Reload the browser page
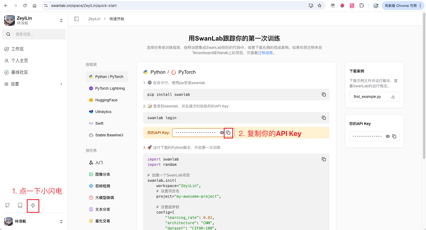This screenshot has height=230, width=426. [25, 6]
